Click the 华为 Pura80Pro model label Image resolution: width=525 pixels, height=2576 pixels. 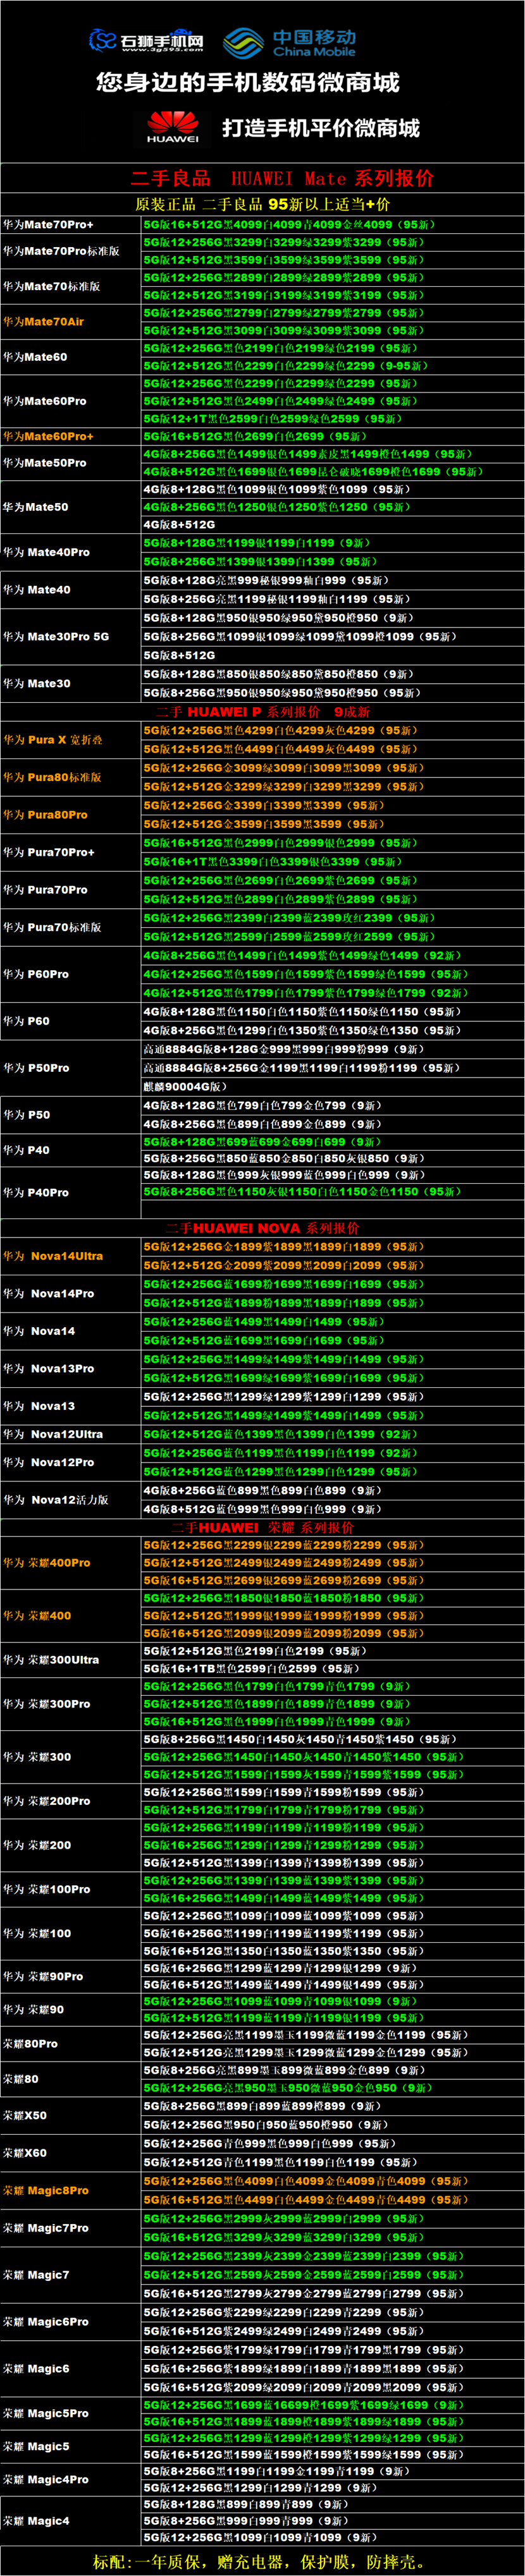45,815
